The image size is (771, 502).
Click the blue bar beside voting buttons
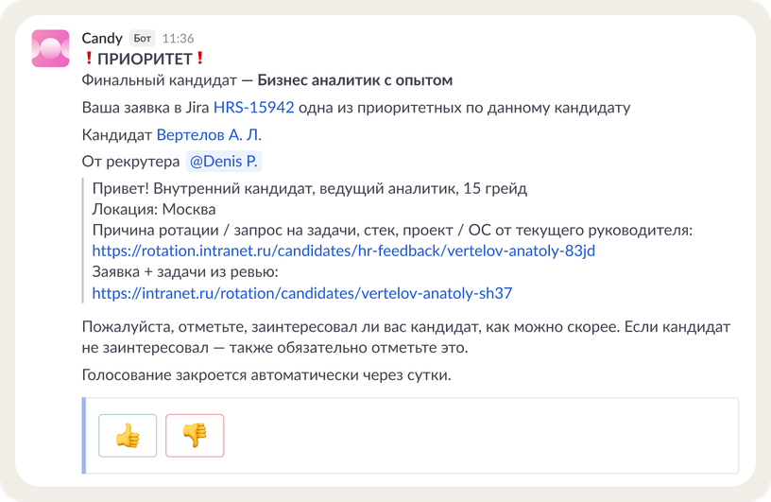pos(84,435)
